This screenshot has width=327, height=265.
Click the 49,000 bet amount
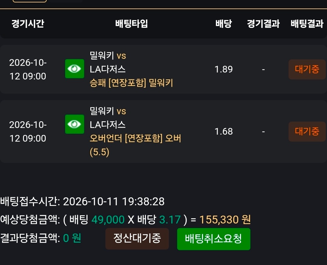tap(108, 220)
